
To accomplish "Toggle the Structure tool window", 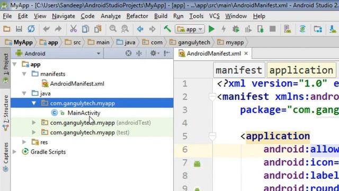I will click(x=6, y=112).
